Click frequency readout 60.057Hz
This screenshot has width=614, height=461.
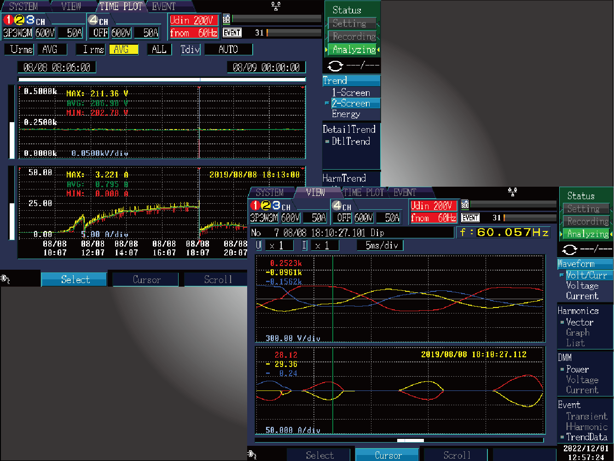click(504, 232)
